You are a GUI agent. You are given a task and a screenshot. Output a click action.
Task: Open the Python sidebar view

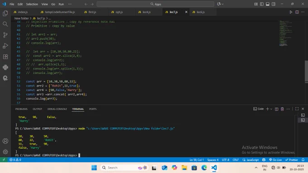point(5,67)
